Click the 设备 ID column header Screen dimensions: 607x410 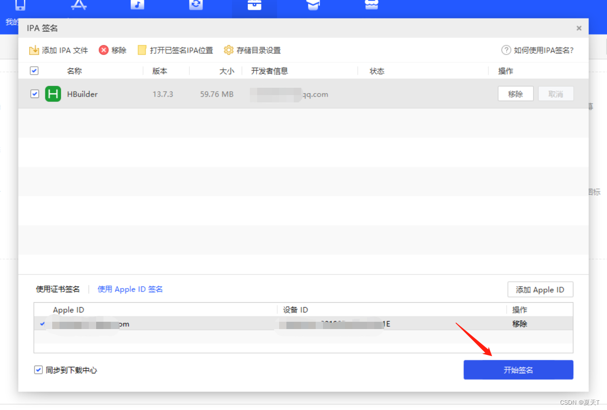coord(295,310)
